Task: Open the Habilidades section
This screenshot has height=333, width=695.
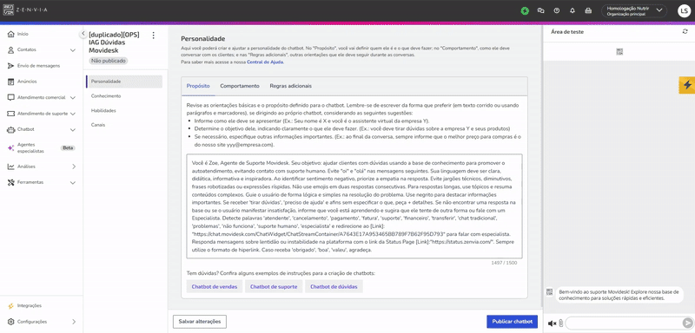Action: click(103, 110)
